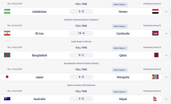Expand the Japan vs Mongolia match chevron
Image resolution: width=171 pixels, height=104 pixels.
166,77
